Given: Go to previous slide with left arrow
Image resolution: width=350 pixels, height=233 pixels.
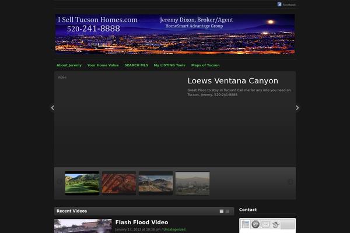Looking at the screenshot, I should 52,108.
